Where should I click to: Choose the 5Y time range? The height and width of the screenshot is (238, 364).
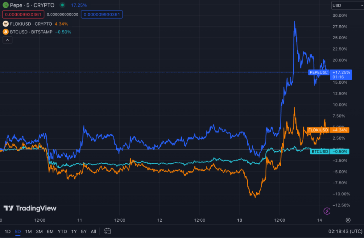84,231
